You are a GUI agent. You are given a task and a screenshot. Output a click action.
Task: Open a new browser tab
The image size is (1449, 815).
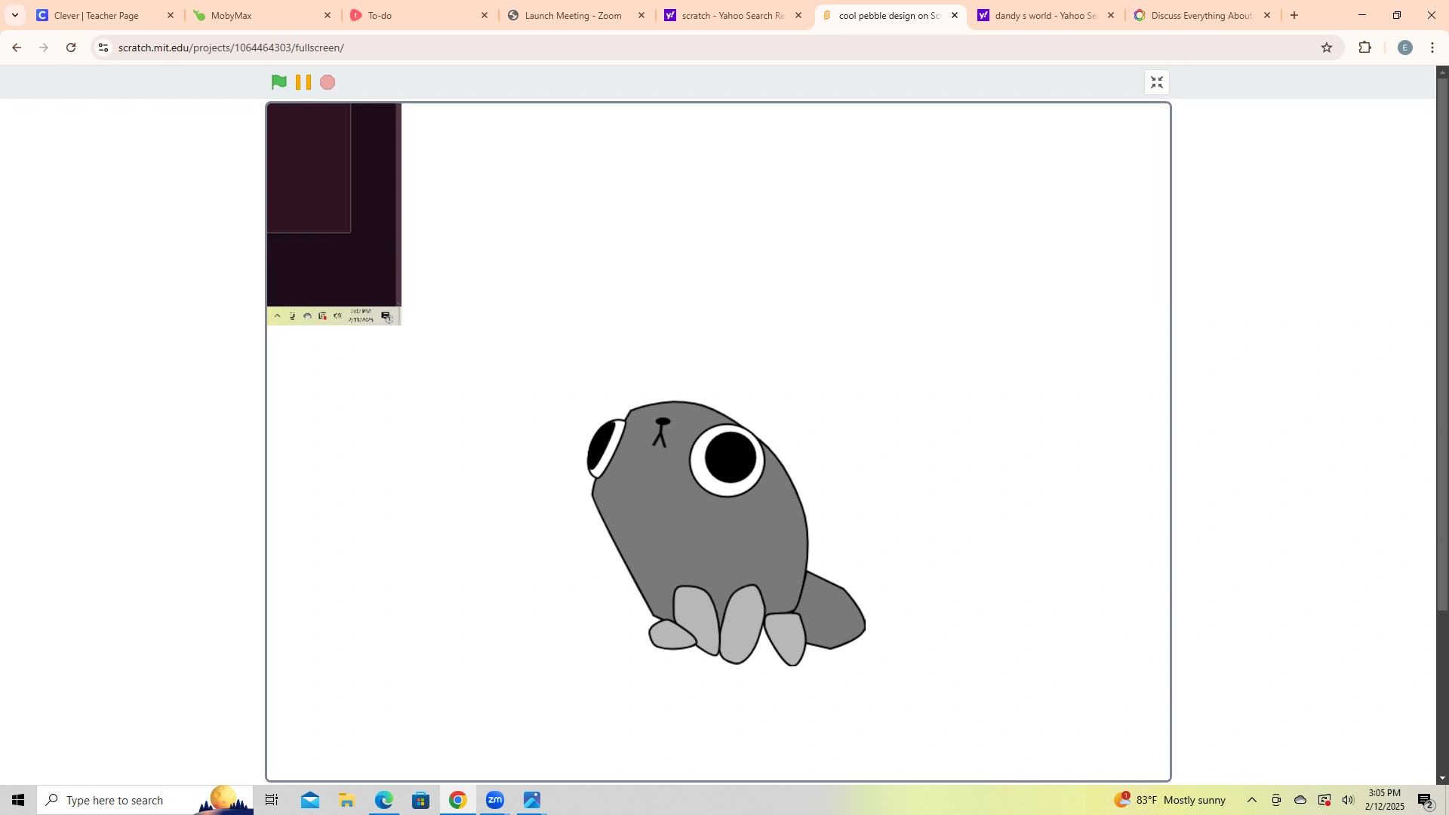(1294, 15)
